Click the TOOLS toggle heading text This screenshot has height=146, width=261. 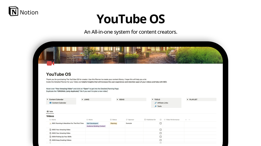(157, 99)
